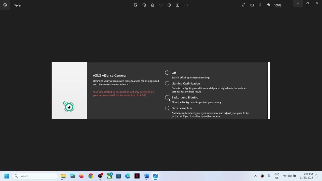Viewport: 322px width, 181px height.
Task: Click the displayed ASUS AiSense Camera image
Action: (x=161, y=90)
